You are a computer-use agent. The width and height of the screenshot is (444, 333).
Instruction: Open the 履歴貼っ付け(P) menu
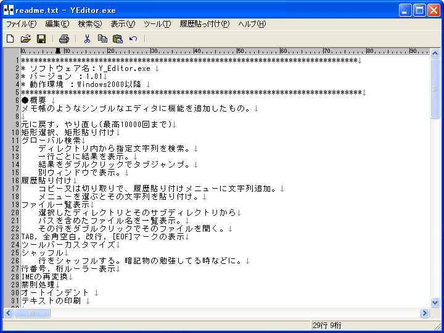(205, 24)
